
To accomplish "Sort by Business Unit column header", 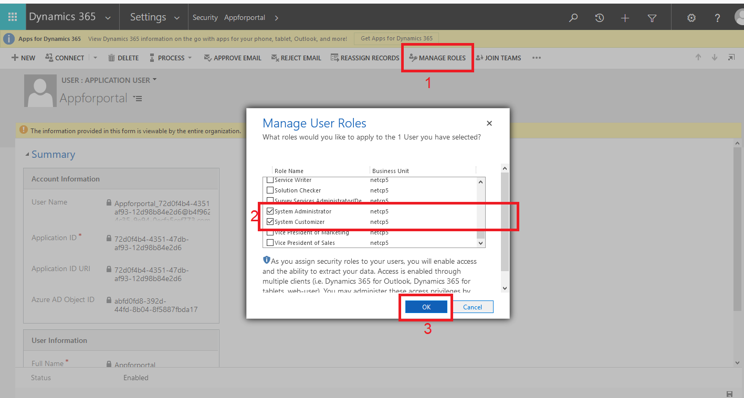I will coord(391,171).
